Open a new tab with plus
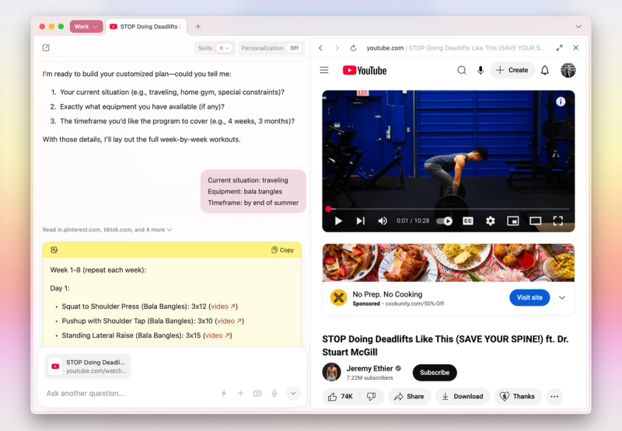This screenshot has height=431, width=622. tap(198, 26)
